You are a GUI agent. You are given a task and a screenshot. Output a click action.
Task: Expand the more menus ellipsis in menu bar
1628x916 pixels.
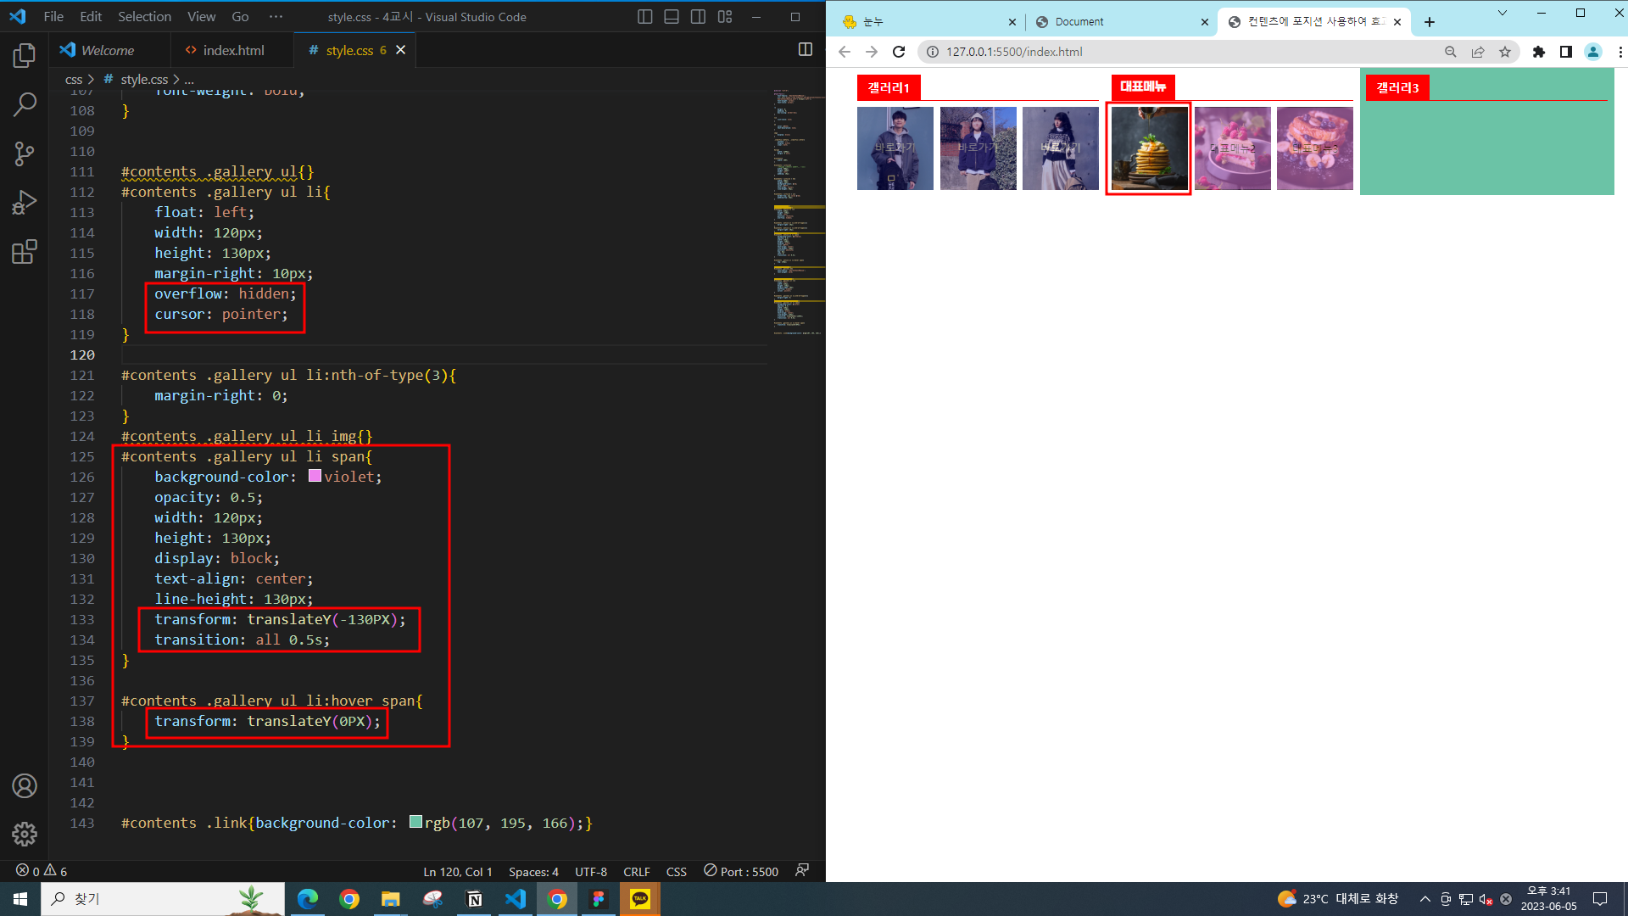click(x=276, y=17)
